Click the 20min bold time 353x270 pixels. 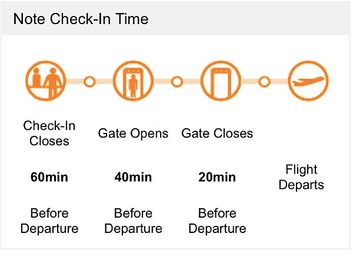point(217,177)
